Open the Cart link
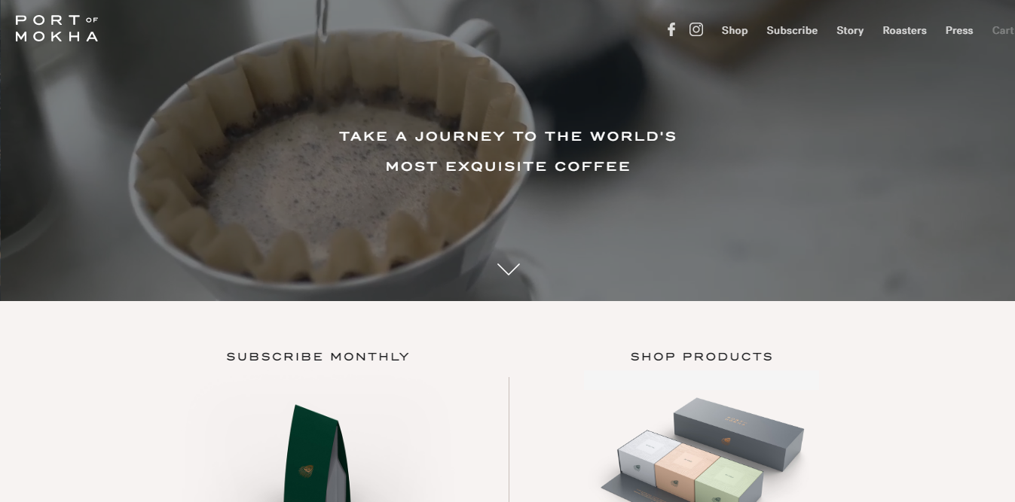The image size is (1015, 502). click(x=1003, y=30)
